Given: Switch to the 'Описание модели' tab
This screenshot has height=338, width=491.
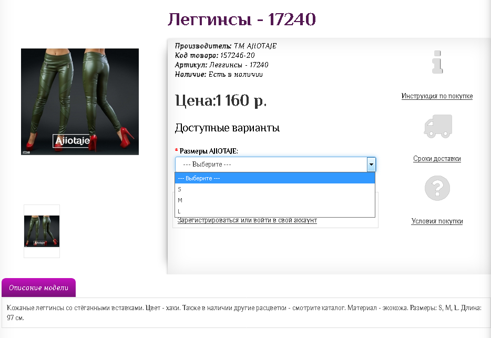Looking at the screenshot, I should coord(39,288).
